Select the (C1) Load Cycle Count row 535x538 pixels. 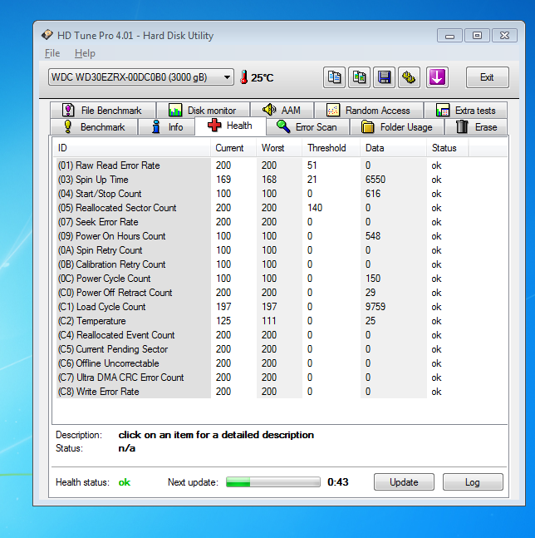261,307
